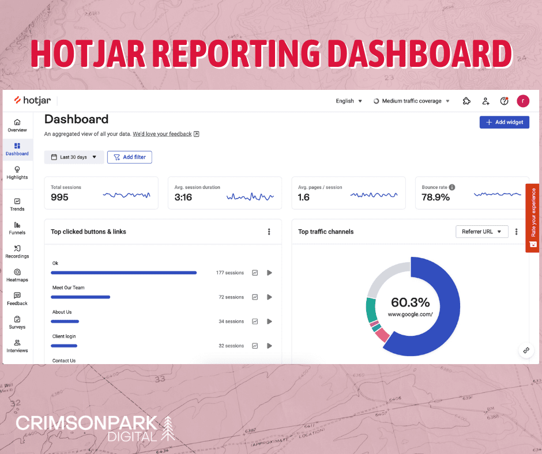Open the English language dropdown
This screenshot has height=454, width=542.
pos(348,101)
